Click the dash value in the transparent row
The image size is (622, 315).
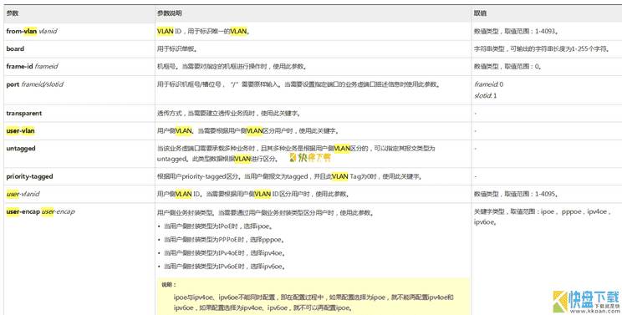click(x=475, y=114)
